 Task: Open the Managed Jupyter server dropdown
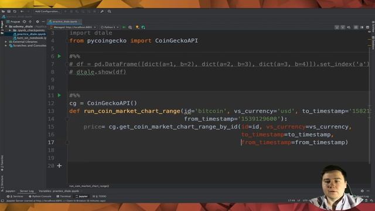click(x=73, y=28)
